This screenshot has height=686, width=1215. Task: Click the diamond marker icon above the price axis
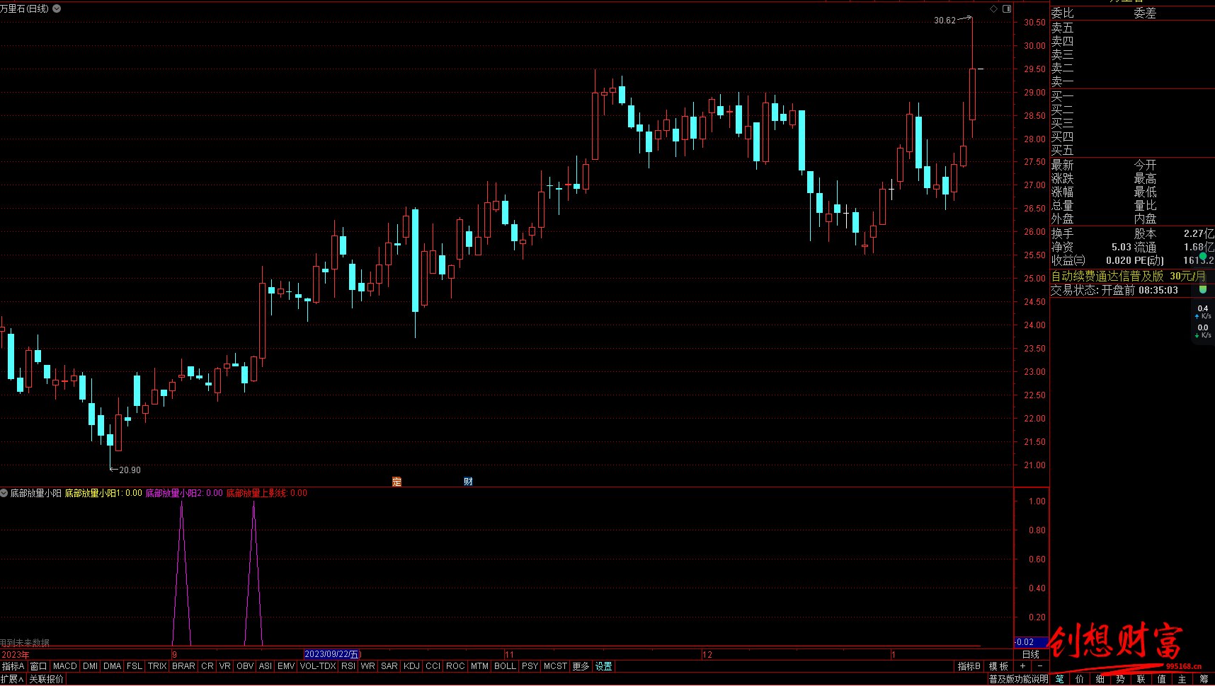click(x=993, y=8)
